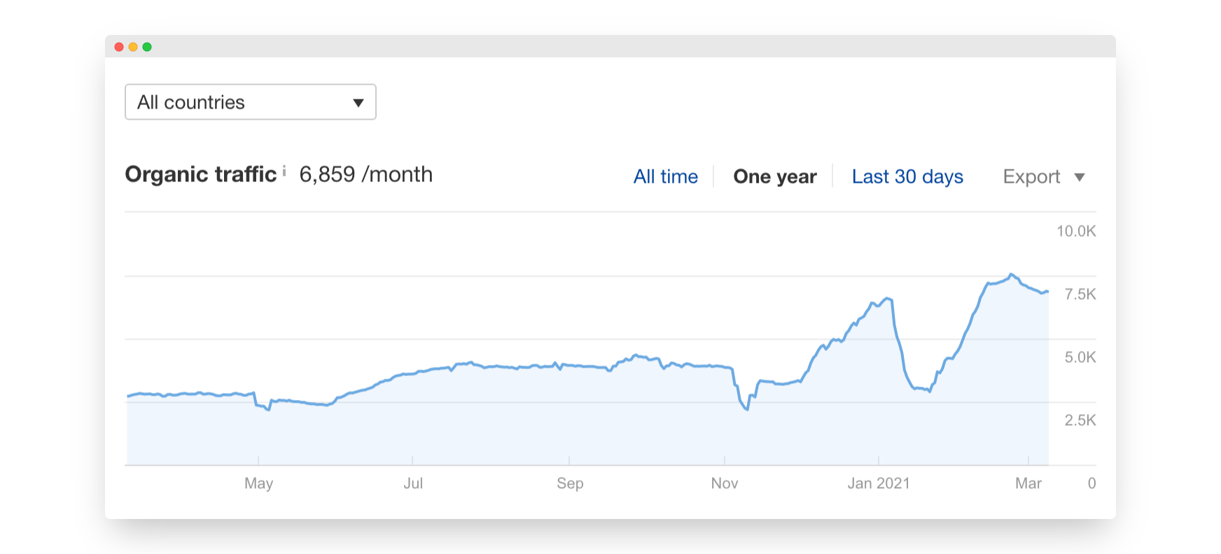The image size is (1221, 554).
Task: Click the 10.0K label on the y-axis
Action: 1076,231
